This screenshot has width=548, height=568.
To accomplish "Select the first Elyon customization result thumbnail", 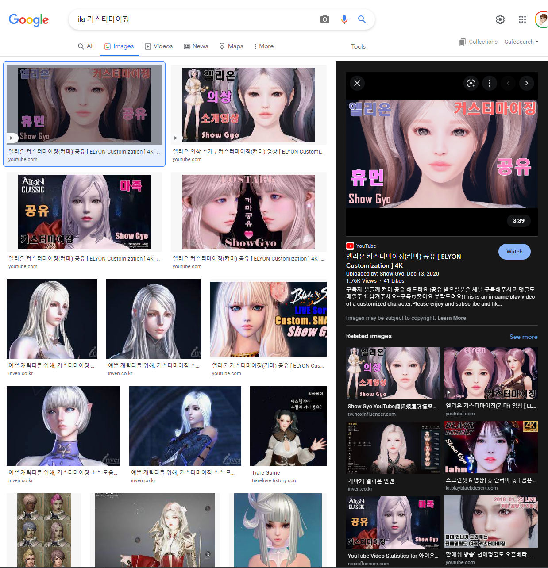I will point(84,105).
